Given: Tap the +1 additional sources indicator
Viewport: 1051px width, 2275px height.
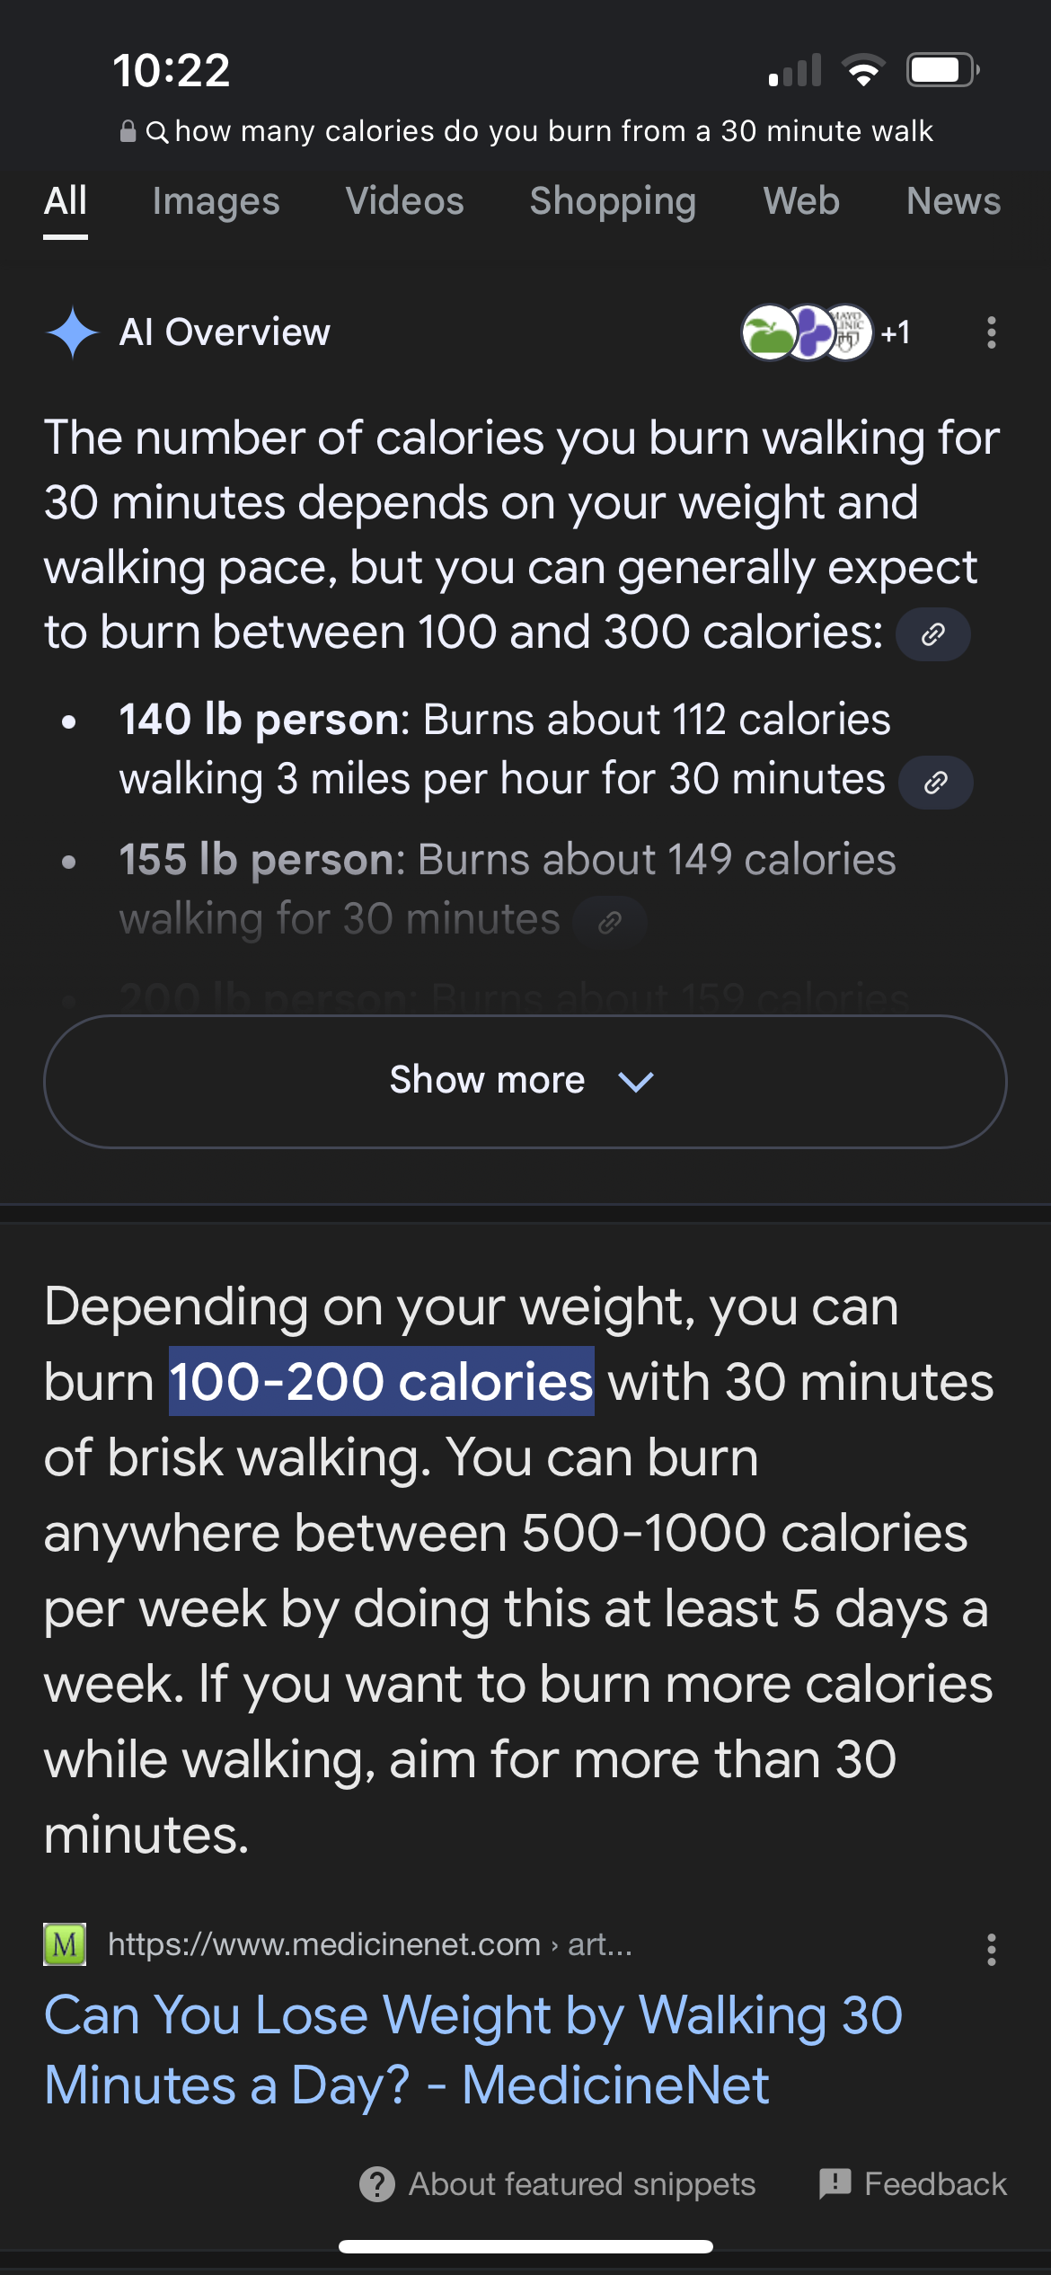Looking at the screenshot, I should click(x=895, y=332).
